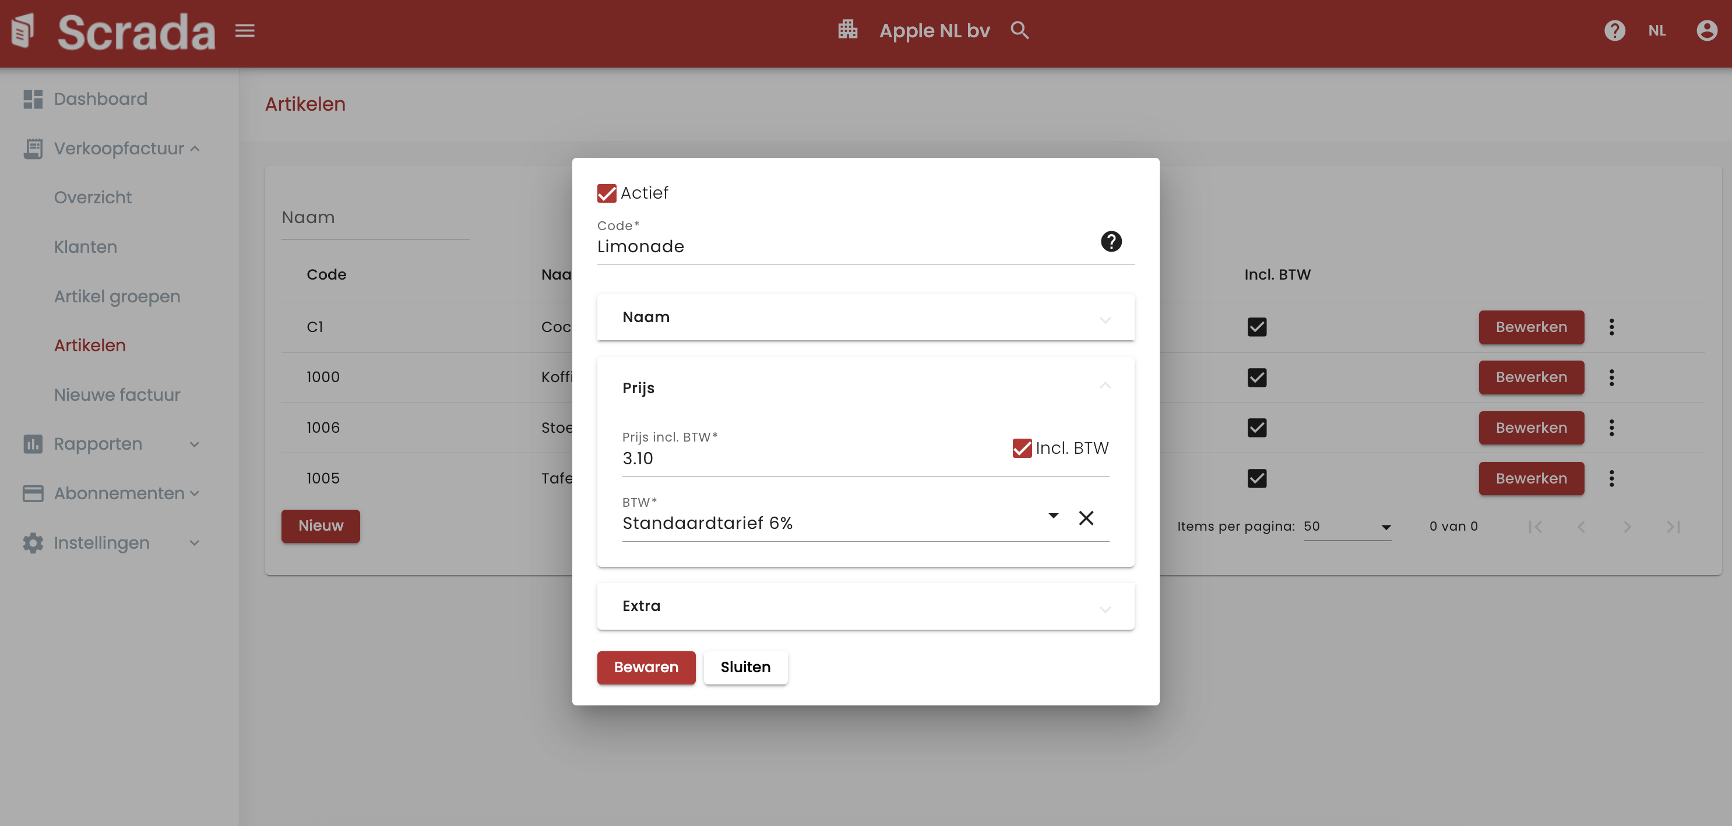This screenshot has height=826, width=1732.
Task: Click the search magnifier icon in header
Action: pos(1019,31)
